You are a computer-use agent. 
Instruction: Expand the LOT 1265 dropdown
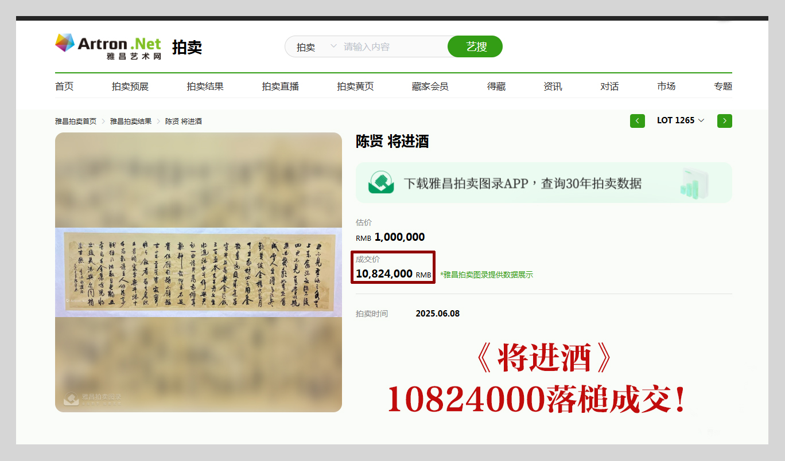[681, 120]
